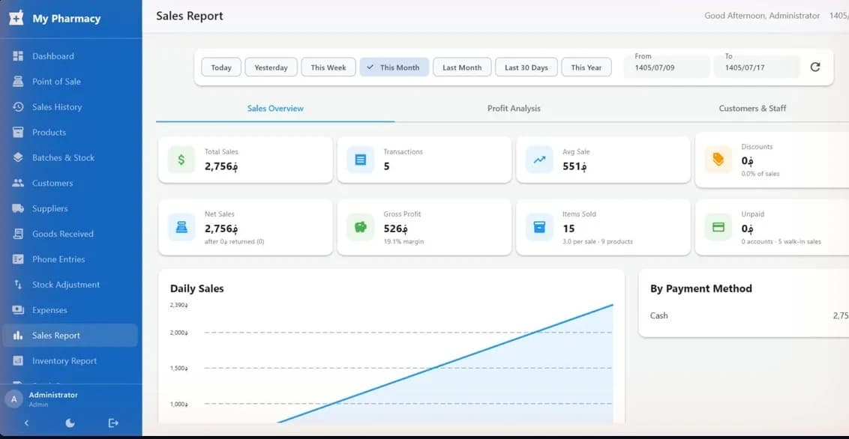Open Phone Entries
849x439 pixels.
(x=70, y=259)
